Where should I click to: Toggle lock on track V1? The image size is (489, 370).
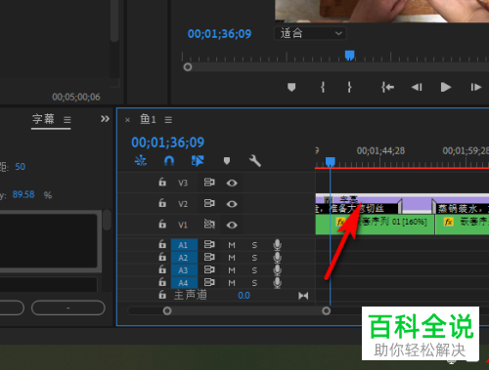pos(162,225)
